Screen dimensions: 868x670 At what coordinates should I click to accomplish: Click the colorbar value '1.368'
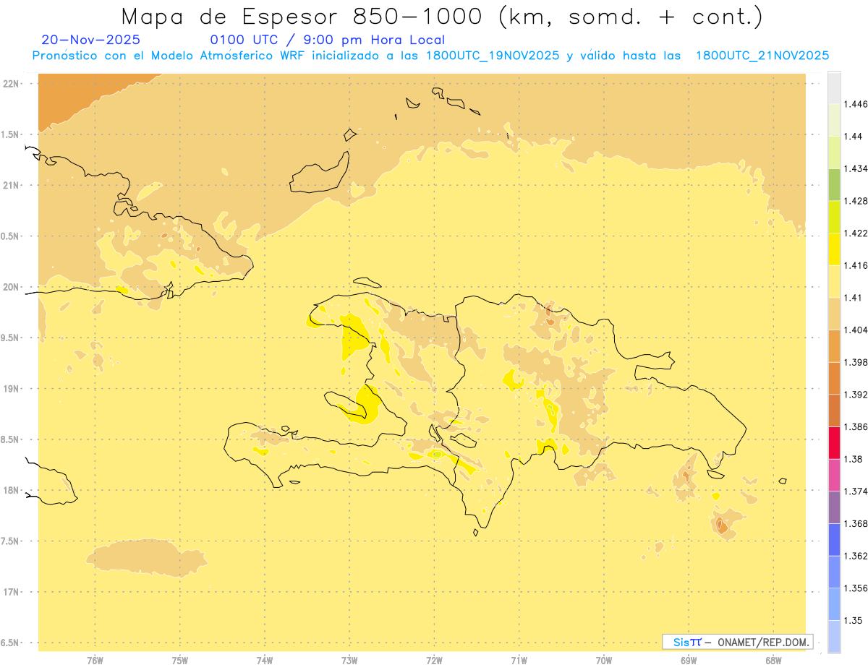pos(854,523)
